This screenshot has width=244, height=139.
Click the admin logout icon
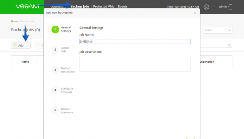pyautogui.click(x=230, y=7)
